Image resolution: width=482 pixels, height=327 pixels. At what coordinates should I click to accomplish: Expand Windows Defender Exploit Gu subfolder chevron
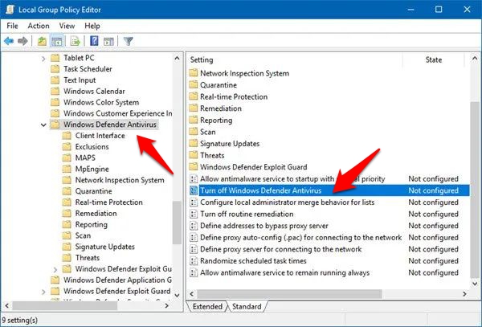coord(55,269)
